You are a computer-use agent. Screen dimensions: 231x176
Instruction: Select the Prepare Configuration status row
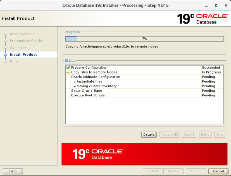(x=144, y=68)
